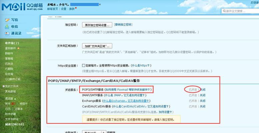Image resolution: width=259 pixels, height=133 pixels.
Task: Click the magnifier icon in the search box
Action: 224,11
